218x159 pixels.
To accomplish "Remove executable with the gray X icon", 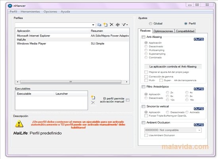I will click(93, 103).
